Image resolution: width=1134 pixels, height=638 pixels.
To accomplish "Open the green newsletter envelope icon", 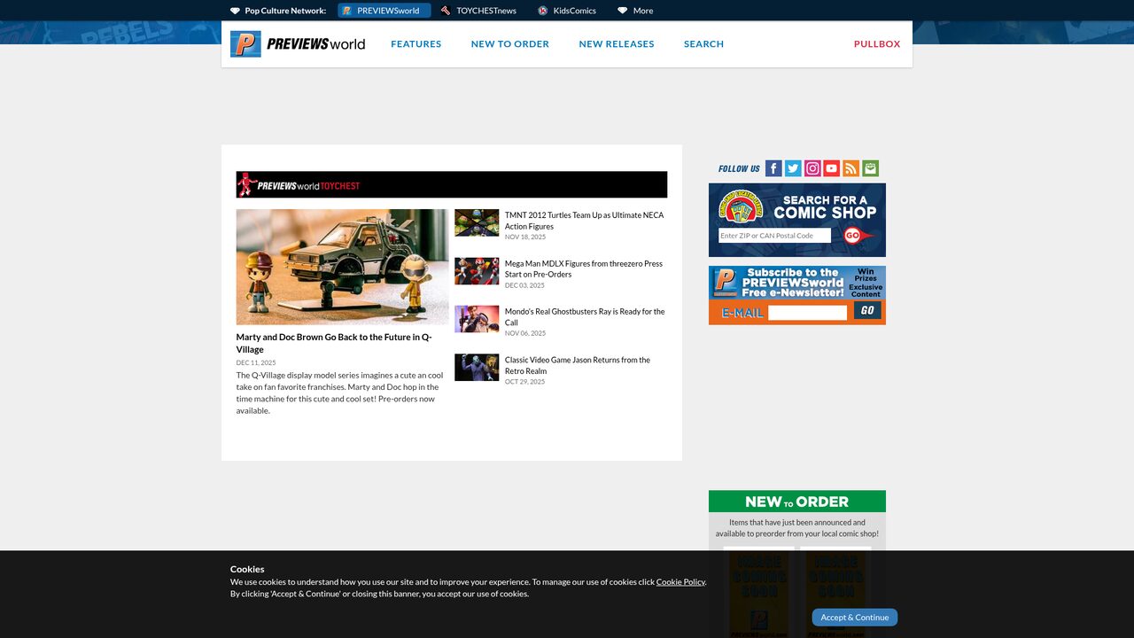I will (870, 168).
